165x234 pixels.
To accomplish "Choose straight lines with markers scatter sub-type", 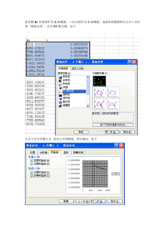I will pyautogui.click(x=99, y=104).
